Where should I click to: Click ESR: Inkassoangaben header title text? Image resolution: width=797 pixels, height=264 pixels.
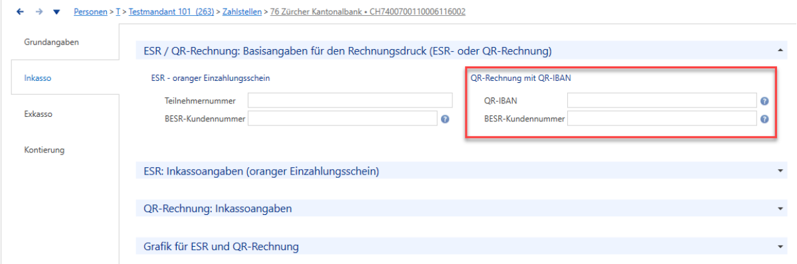261,171
